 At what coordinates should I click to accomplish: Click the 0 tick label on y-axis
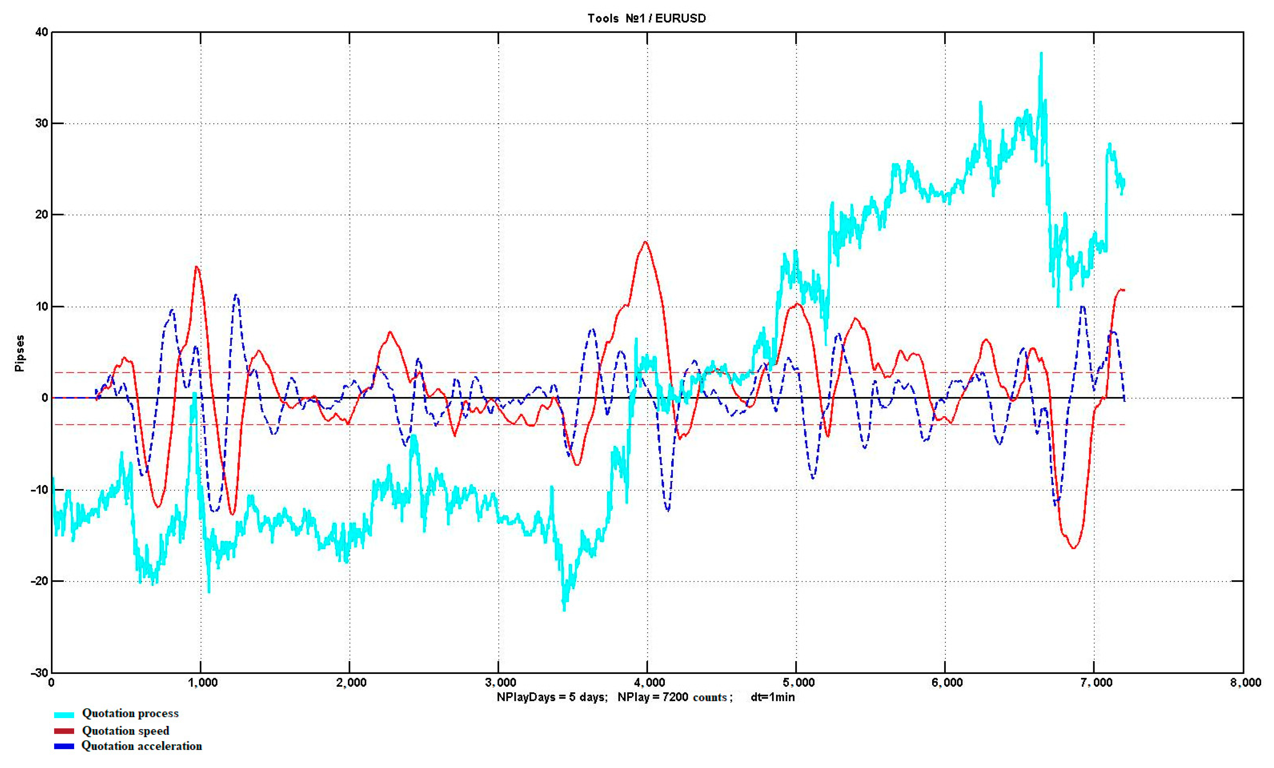coord(45,398)
